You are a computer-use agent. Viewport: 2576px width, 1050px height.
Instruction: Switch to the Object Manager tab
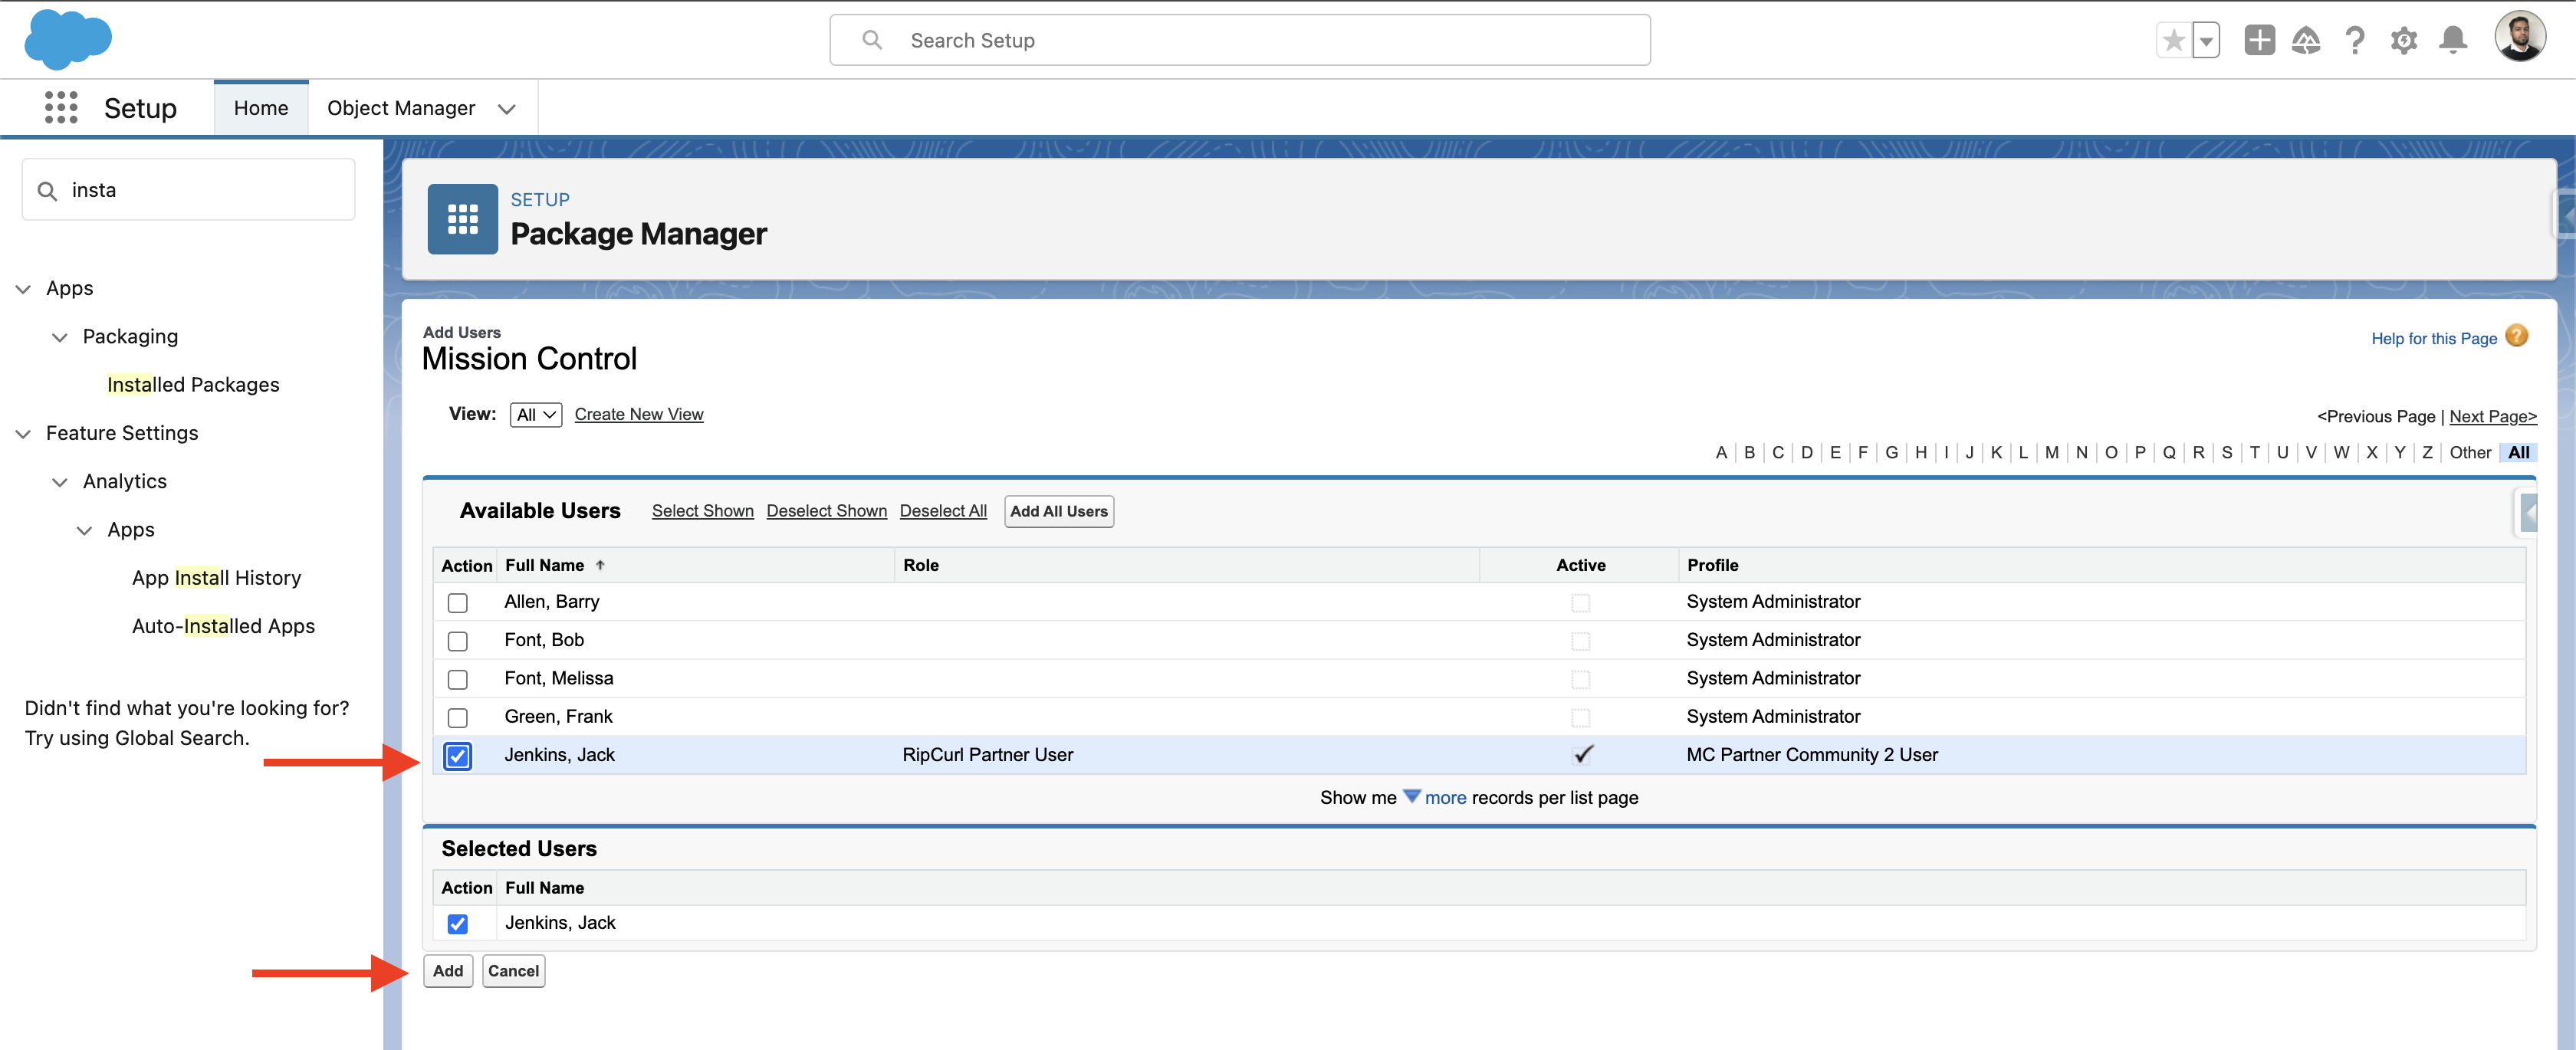pos(401,108)
